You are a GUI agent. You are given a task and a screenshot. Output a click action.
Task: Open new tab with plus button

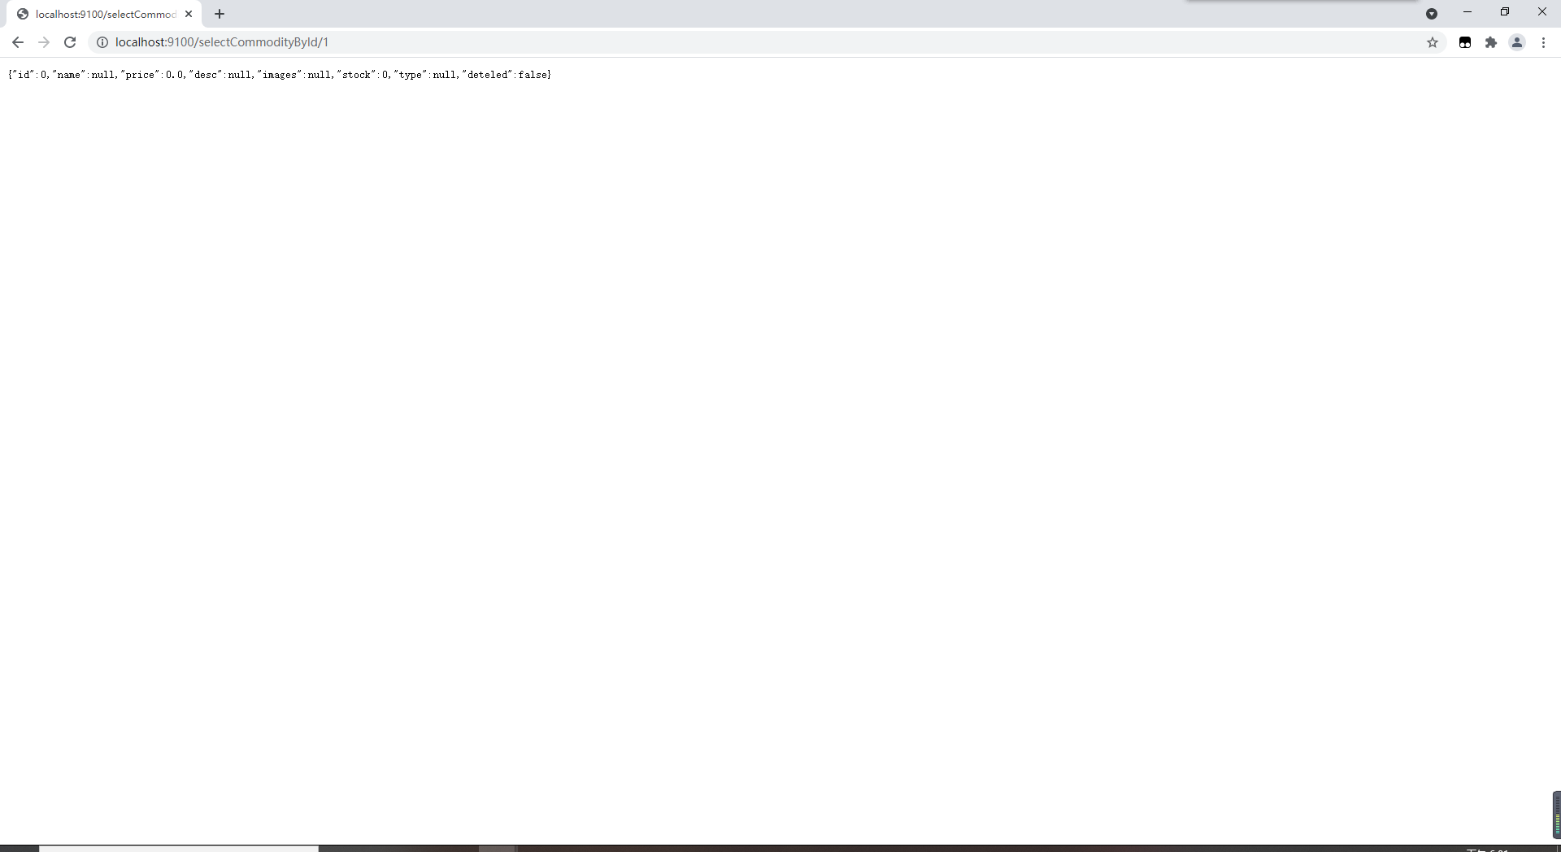220,14
